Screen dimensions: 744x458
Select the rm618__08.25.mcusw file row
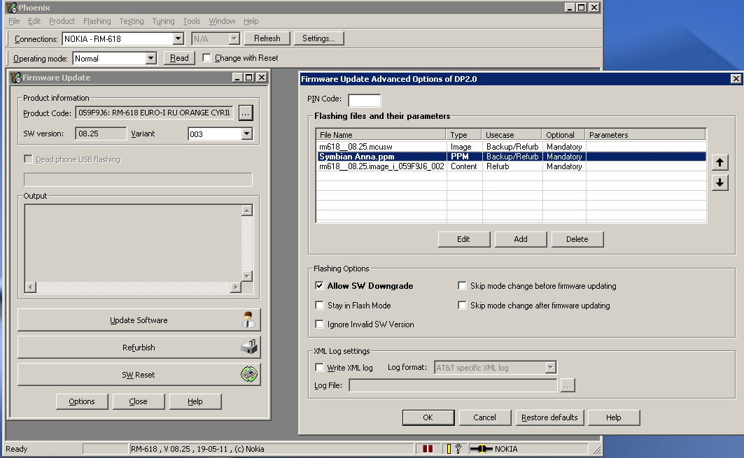512,147
